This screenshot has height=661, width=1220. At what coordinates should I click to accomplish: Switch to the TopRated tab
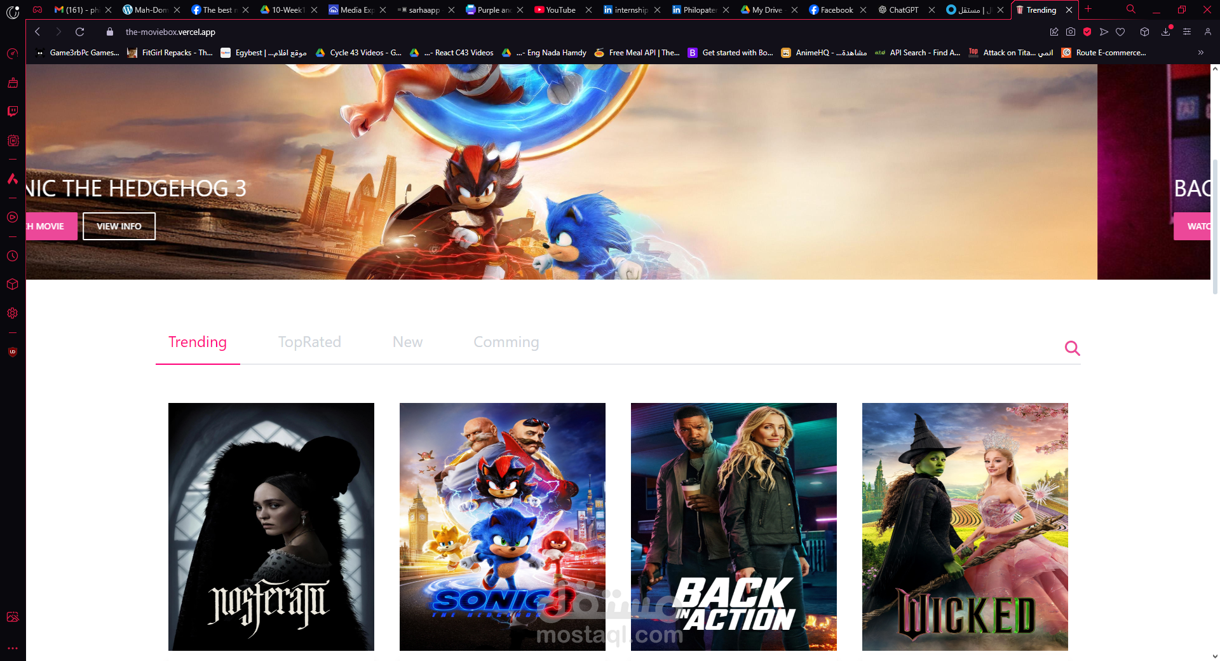pyautogui.click(x=309, y=342)
